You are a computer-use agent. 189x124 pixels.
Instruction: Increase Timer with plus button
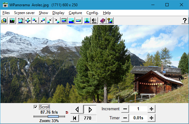point(151,118)
